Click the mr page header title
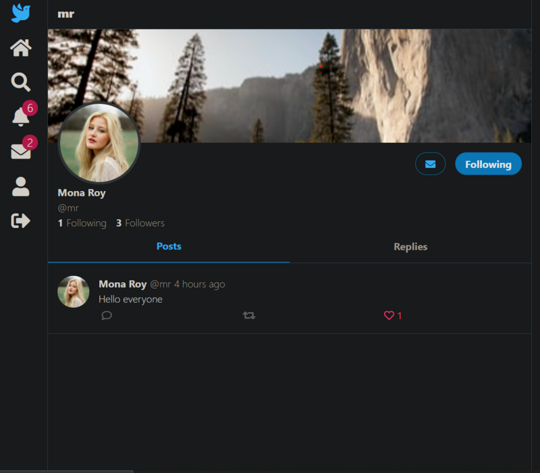This screenshot has width=540, height=473. pos(65,14)
